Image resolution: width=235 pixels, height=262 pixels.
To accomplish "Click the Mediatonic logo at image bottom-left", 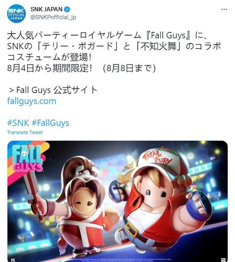I will pos(13,260).
